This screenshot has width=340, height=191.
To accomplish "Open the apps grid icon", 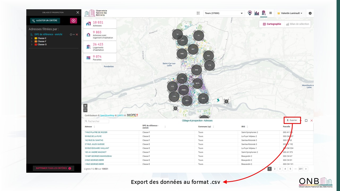I will (x=270, y=13).
